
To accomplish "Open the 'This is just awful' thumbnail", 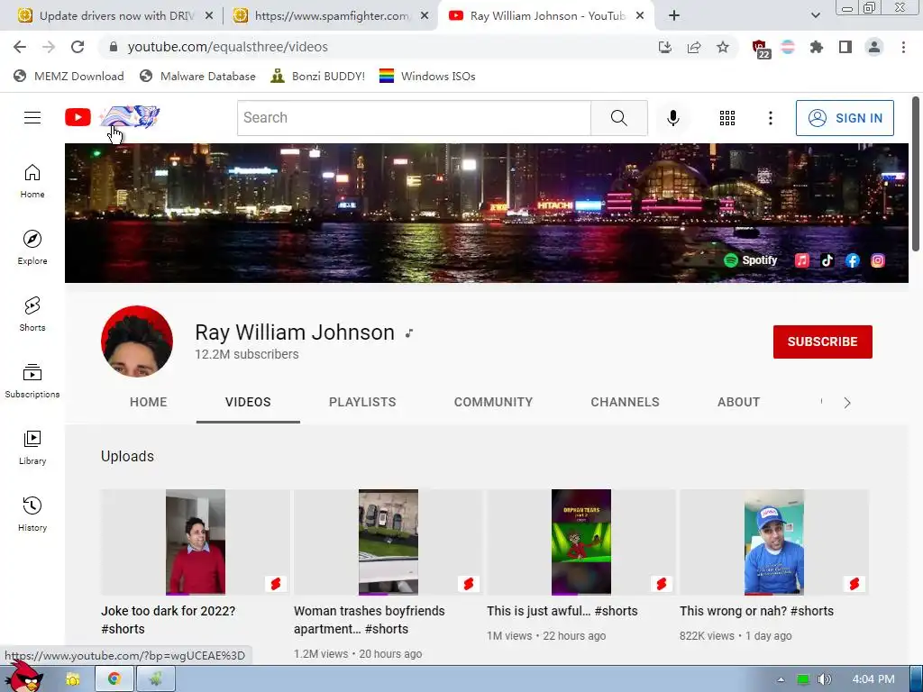I will coord(581,542).
